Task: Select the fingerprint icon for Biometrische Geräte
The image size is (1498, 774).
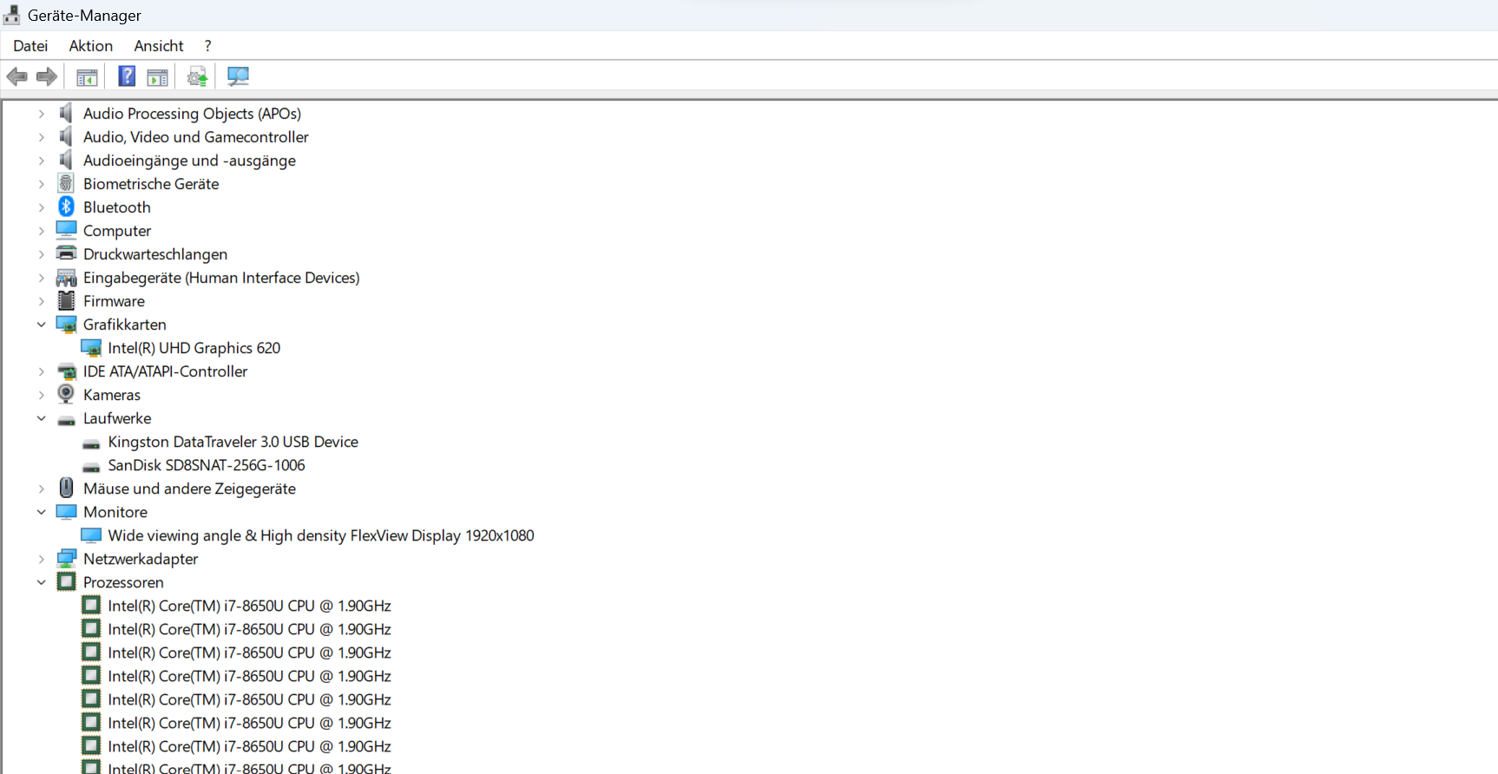Action: tap(66, 183)
